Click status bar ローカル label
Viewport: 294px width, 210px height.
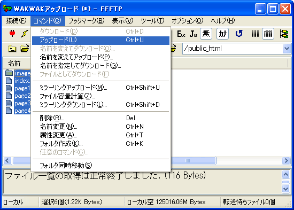coord(13,202)
